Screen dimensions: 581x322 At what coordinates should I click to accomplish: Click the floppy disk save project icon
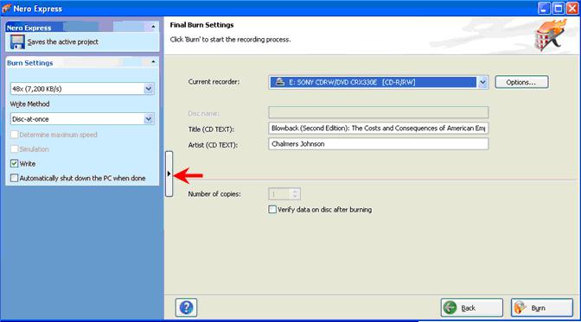[17, 41]
